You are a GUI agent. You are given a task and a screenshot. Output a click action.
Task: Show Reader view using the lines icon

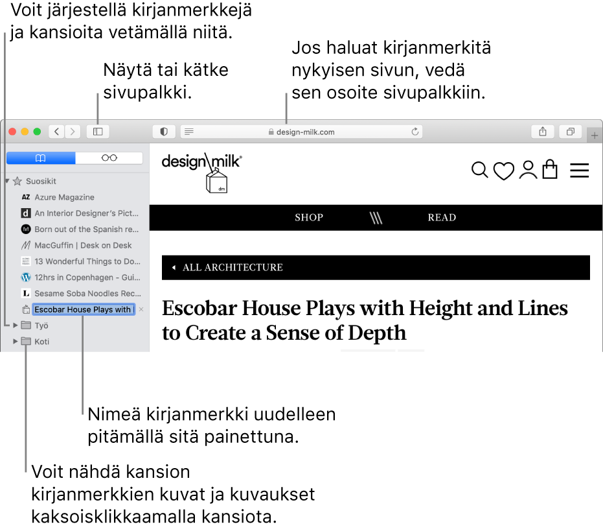tap(189, 132)
